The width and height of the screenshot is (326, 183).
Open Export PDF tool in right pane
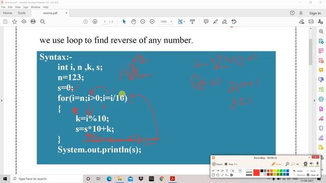(321, 41)
